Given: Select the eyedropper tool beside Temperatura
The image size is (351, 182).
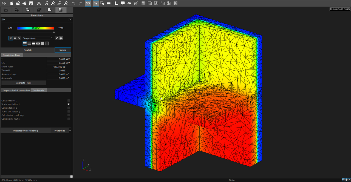Looking at the screenshot, I should pos(56,38).
